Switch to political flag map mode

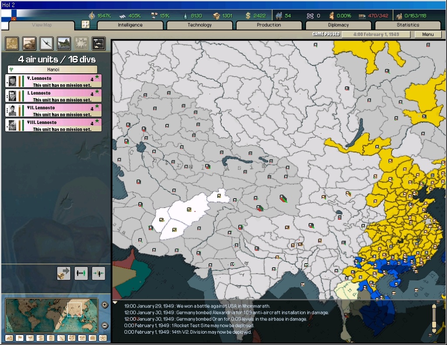pyautogui.click(x=19, y=338)
